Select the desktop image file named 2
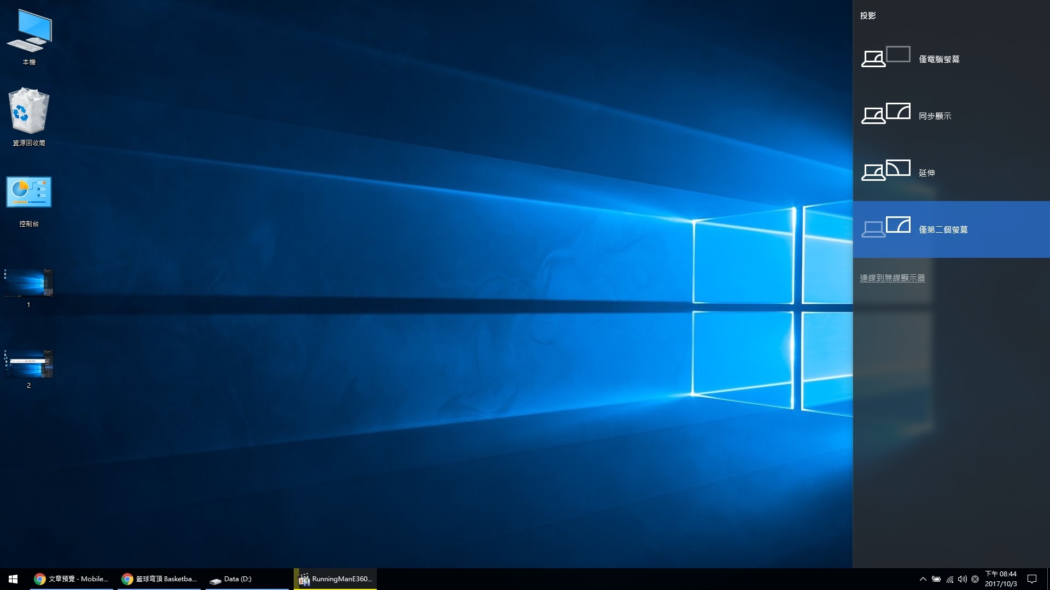Image resolution: width=1050 pixels, height=590 pixels. pos(28,369)
